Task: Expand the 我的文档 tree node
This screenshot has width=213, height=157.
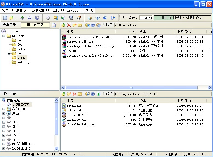Action: [4, 109]
